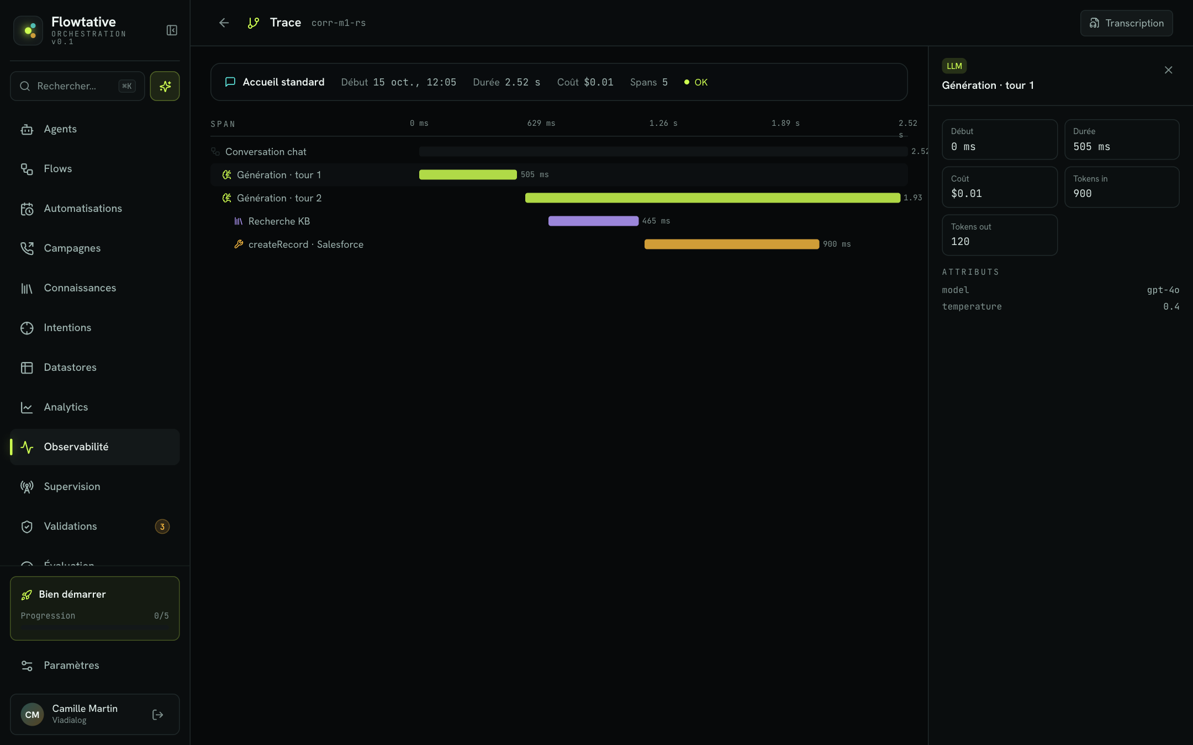The image size is (1193, 745).
Task: Click the long green 1.93 s timeline bar
Action: [x=712, y=198]
